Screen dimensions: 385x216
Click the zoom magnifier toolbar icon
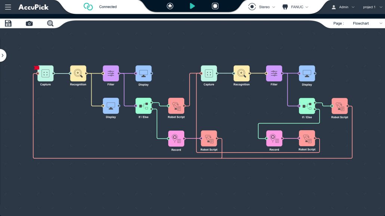click(50, 24)
